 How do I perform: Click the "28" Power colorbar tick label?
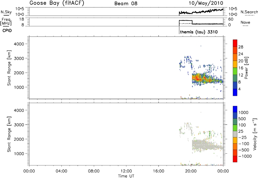[241, 47]
